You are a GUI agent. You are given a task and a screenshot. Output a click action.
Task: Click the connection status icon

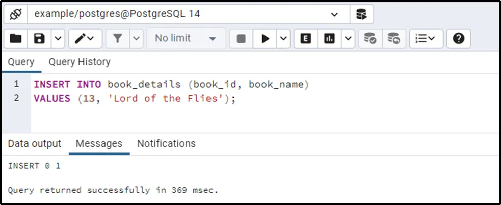[15, 14]
